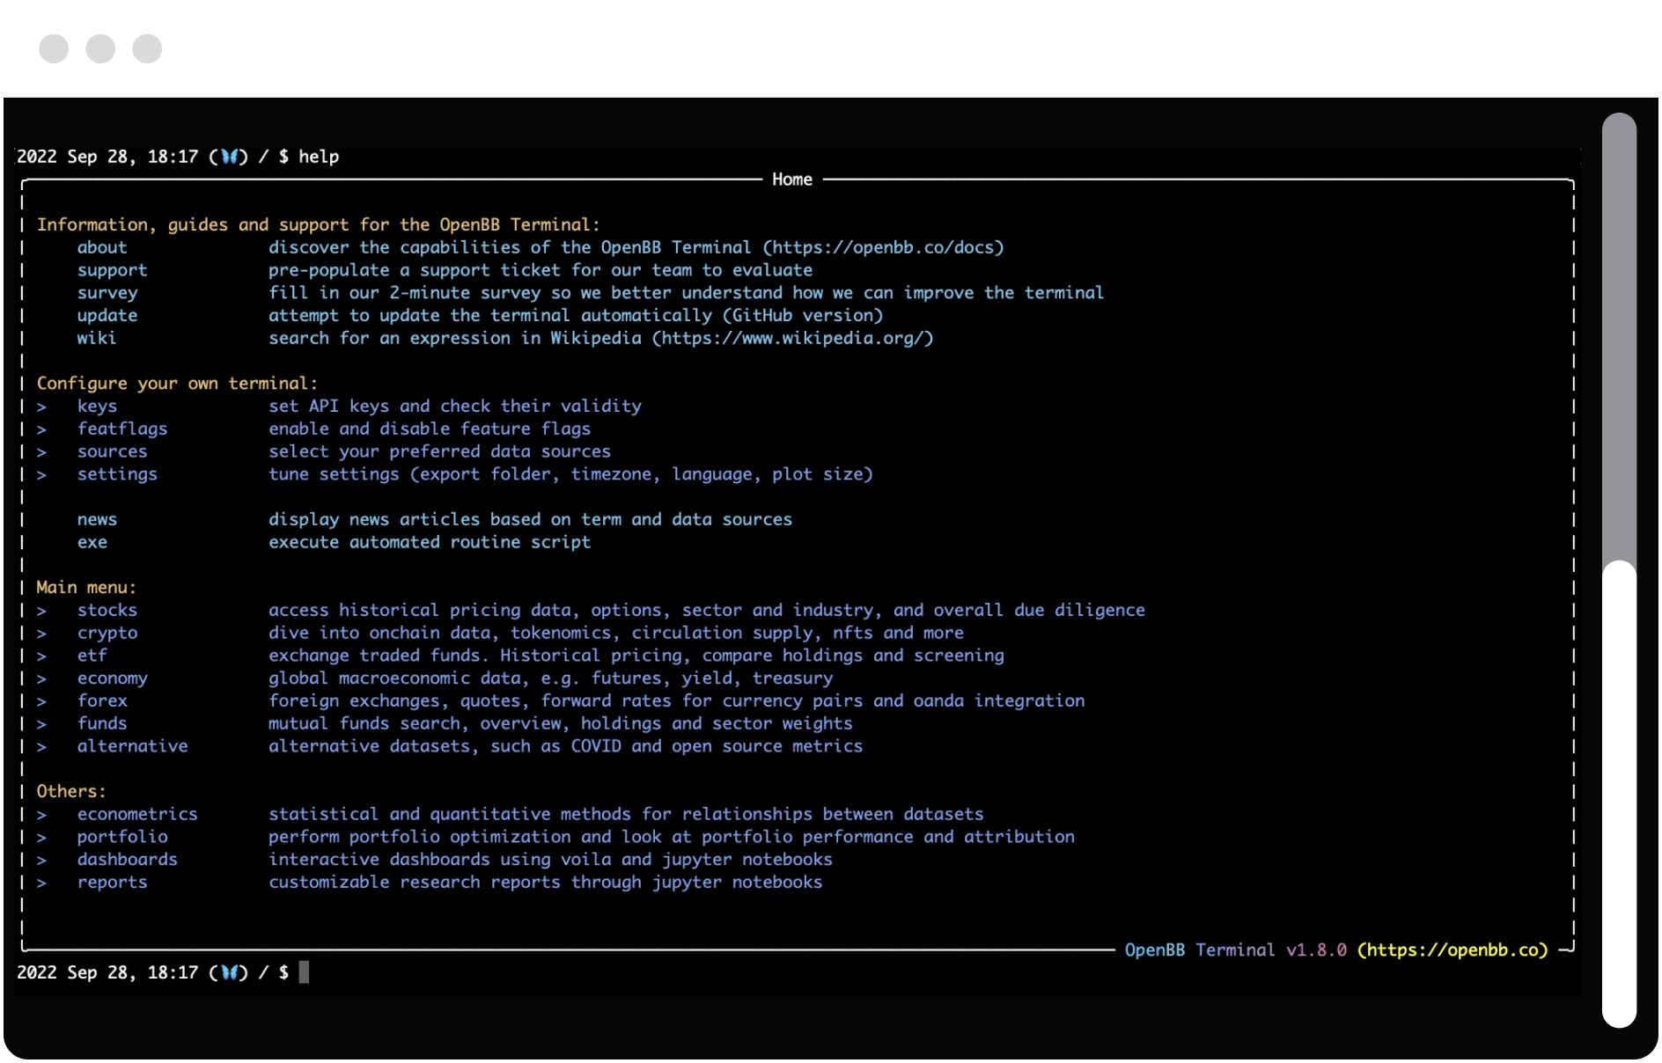Click the 'v1.8.0' version text
This screenshot has height=1063, width=1662.
pos(1317,950)
